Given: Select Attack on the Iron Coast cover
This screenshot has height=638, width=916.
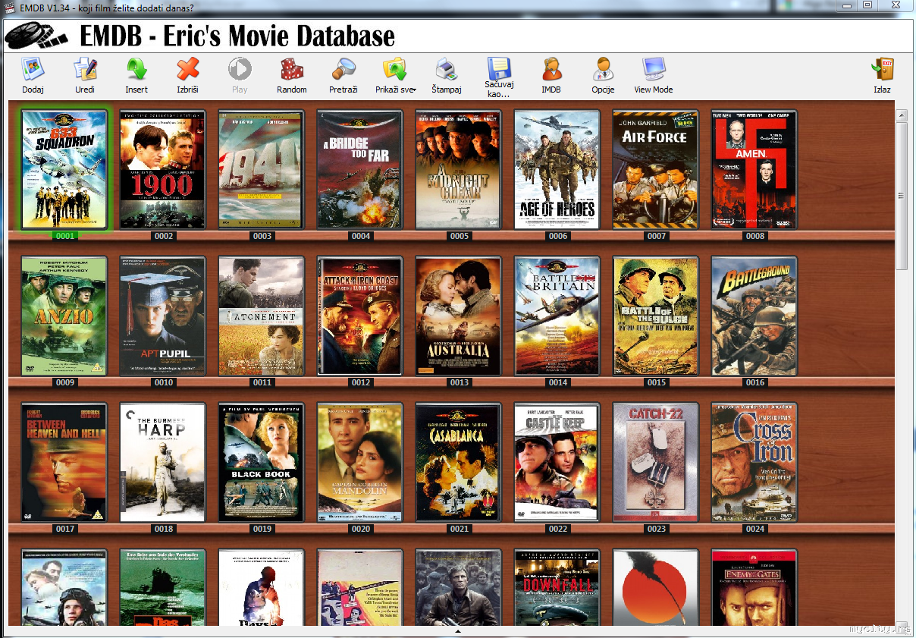Looking at the screenshot, I should click(360, 316).
